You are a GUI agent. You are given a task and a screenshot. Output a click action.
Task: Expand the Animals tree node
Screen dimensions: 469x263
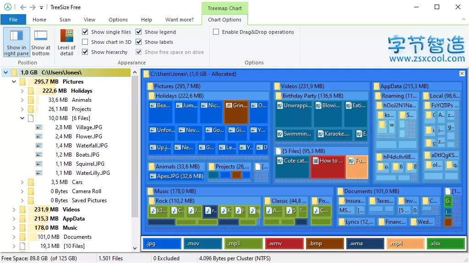click(x=22, y=100)
